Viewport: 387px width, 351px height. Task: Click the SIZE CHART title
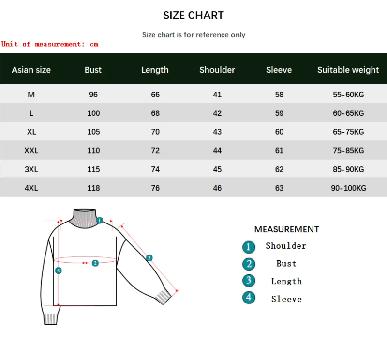point(193,16)
